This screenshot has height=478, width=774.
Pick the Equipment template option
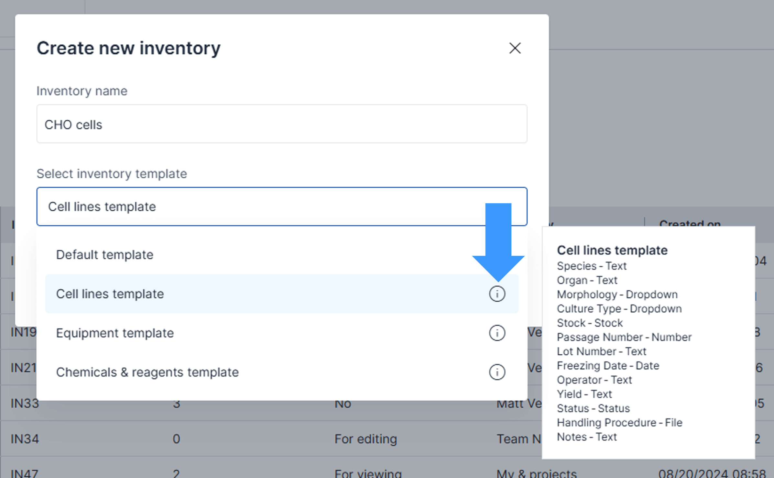[115, 333]
